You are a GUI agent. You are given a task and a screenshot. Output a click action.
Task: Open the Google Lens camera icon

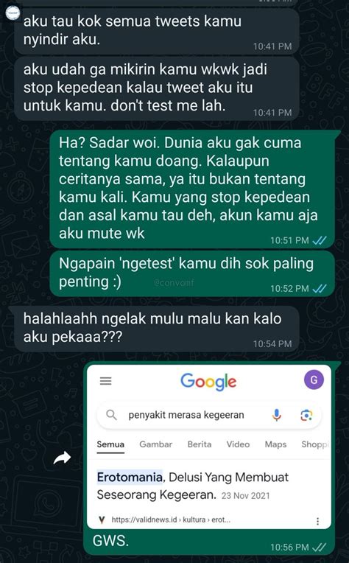pyautogui.click(x=306, y=415)
